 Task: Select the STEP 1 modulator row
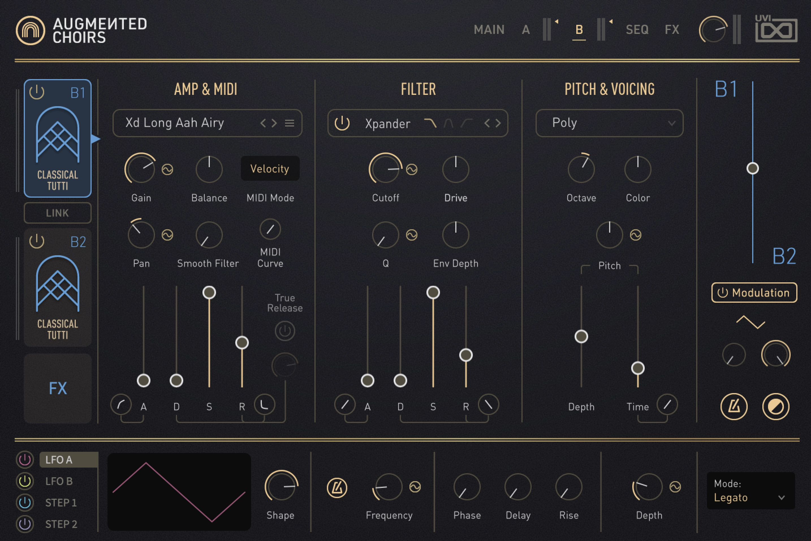[61, 502]
